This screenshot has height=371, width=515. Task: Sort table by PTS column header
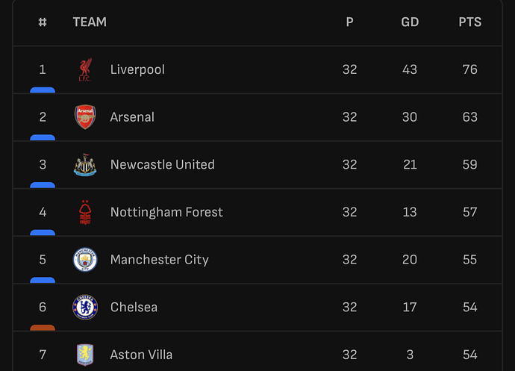[x=469, y=22]
